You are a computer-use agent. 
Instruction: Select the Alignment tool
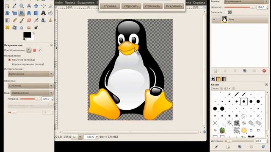point(43,6)
